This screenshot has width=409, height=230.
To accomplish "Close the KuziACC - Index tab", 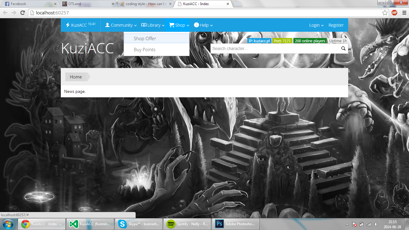I will click(x=228, y=4).
